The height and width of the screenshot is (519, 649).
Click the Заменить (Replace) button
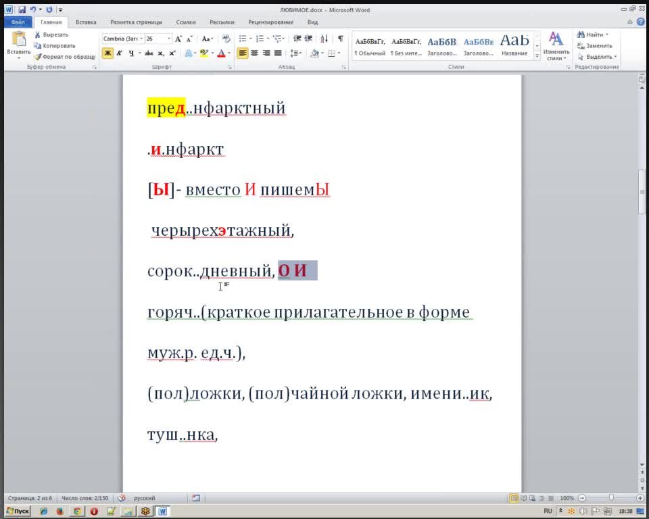[x=595, y=45]
